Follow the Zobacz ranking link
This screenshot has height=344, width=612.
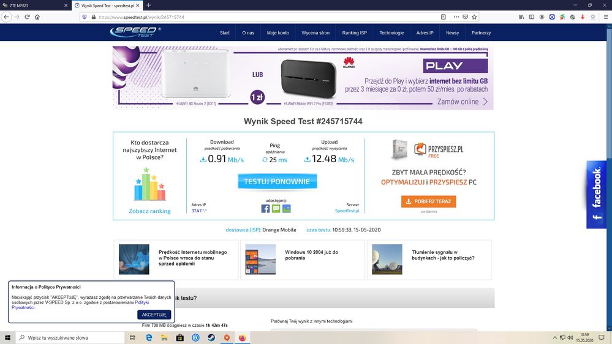click(x=150, y=211)
